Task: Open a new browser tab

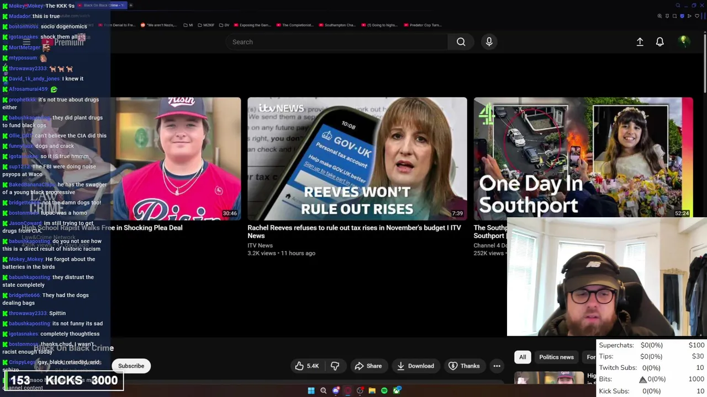Action: (131, 5)
